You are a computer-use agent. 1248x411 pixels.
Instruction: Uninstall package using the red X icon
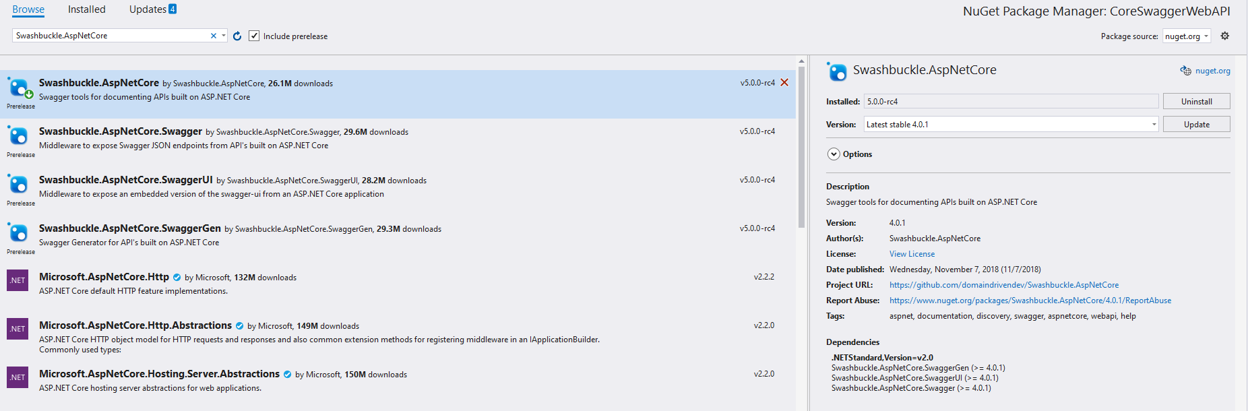tap(784, 83)
